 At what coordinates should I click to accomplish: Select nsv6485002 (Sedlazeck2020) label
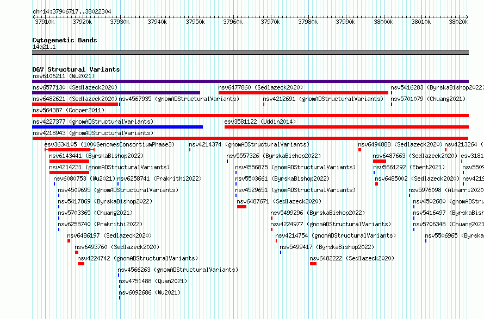[417, 178]
